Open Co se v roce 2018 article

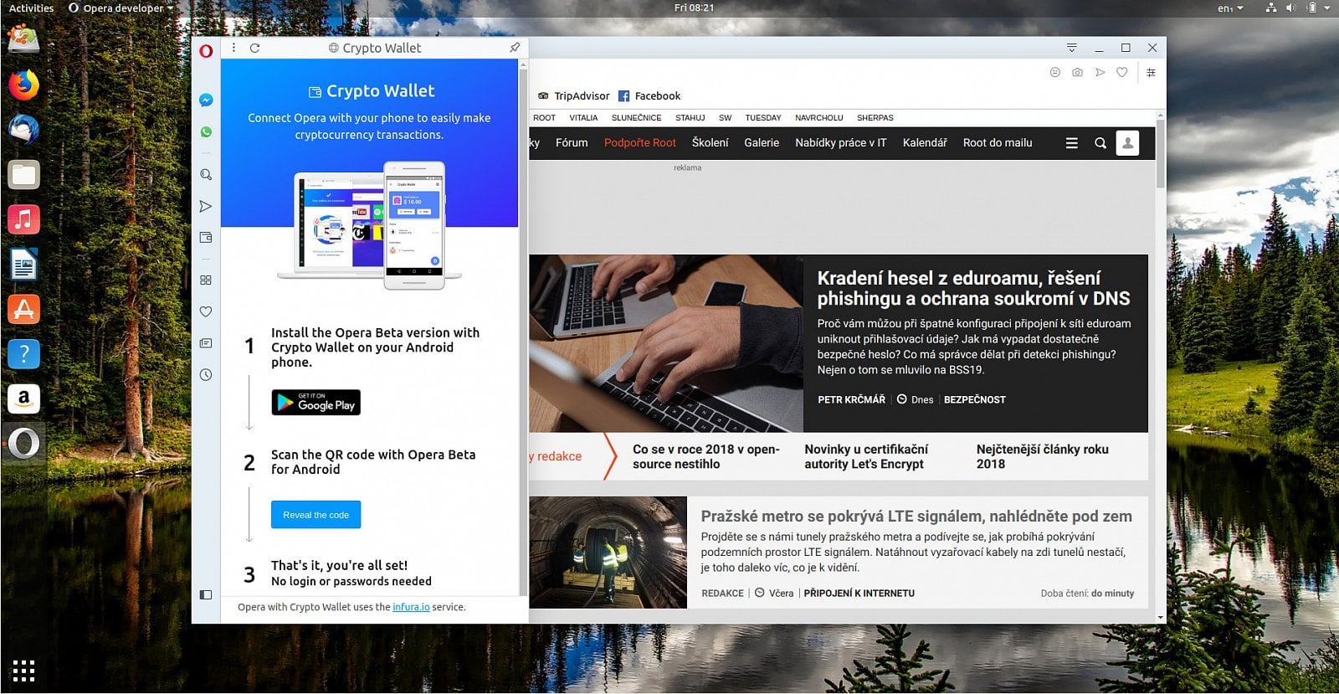(x=705, y=456)
